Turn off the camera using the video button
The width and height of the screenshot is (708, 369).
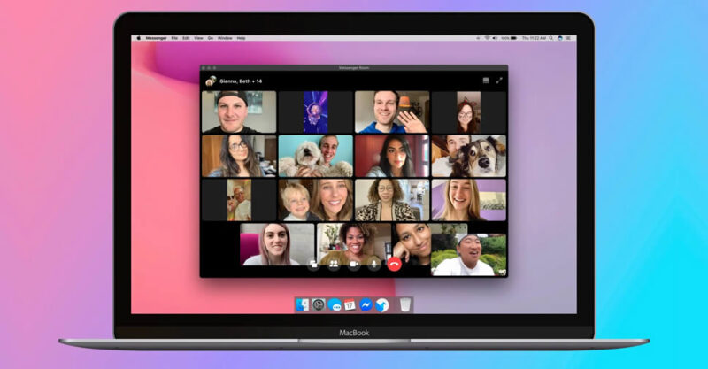click(x=354, y=264)
